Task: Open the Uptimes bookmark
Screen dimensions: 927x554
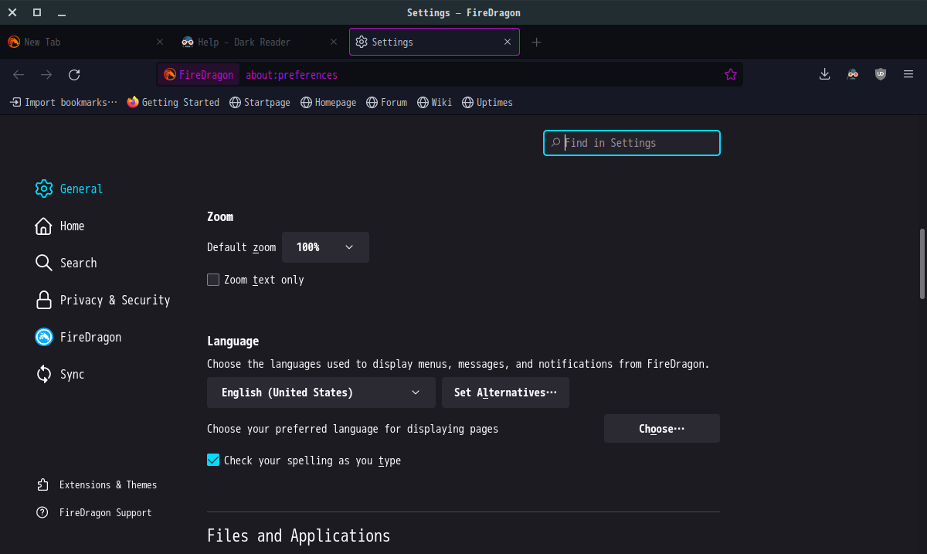Action: pos(487,102)
